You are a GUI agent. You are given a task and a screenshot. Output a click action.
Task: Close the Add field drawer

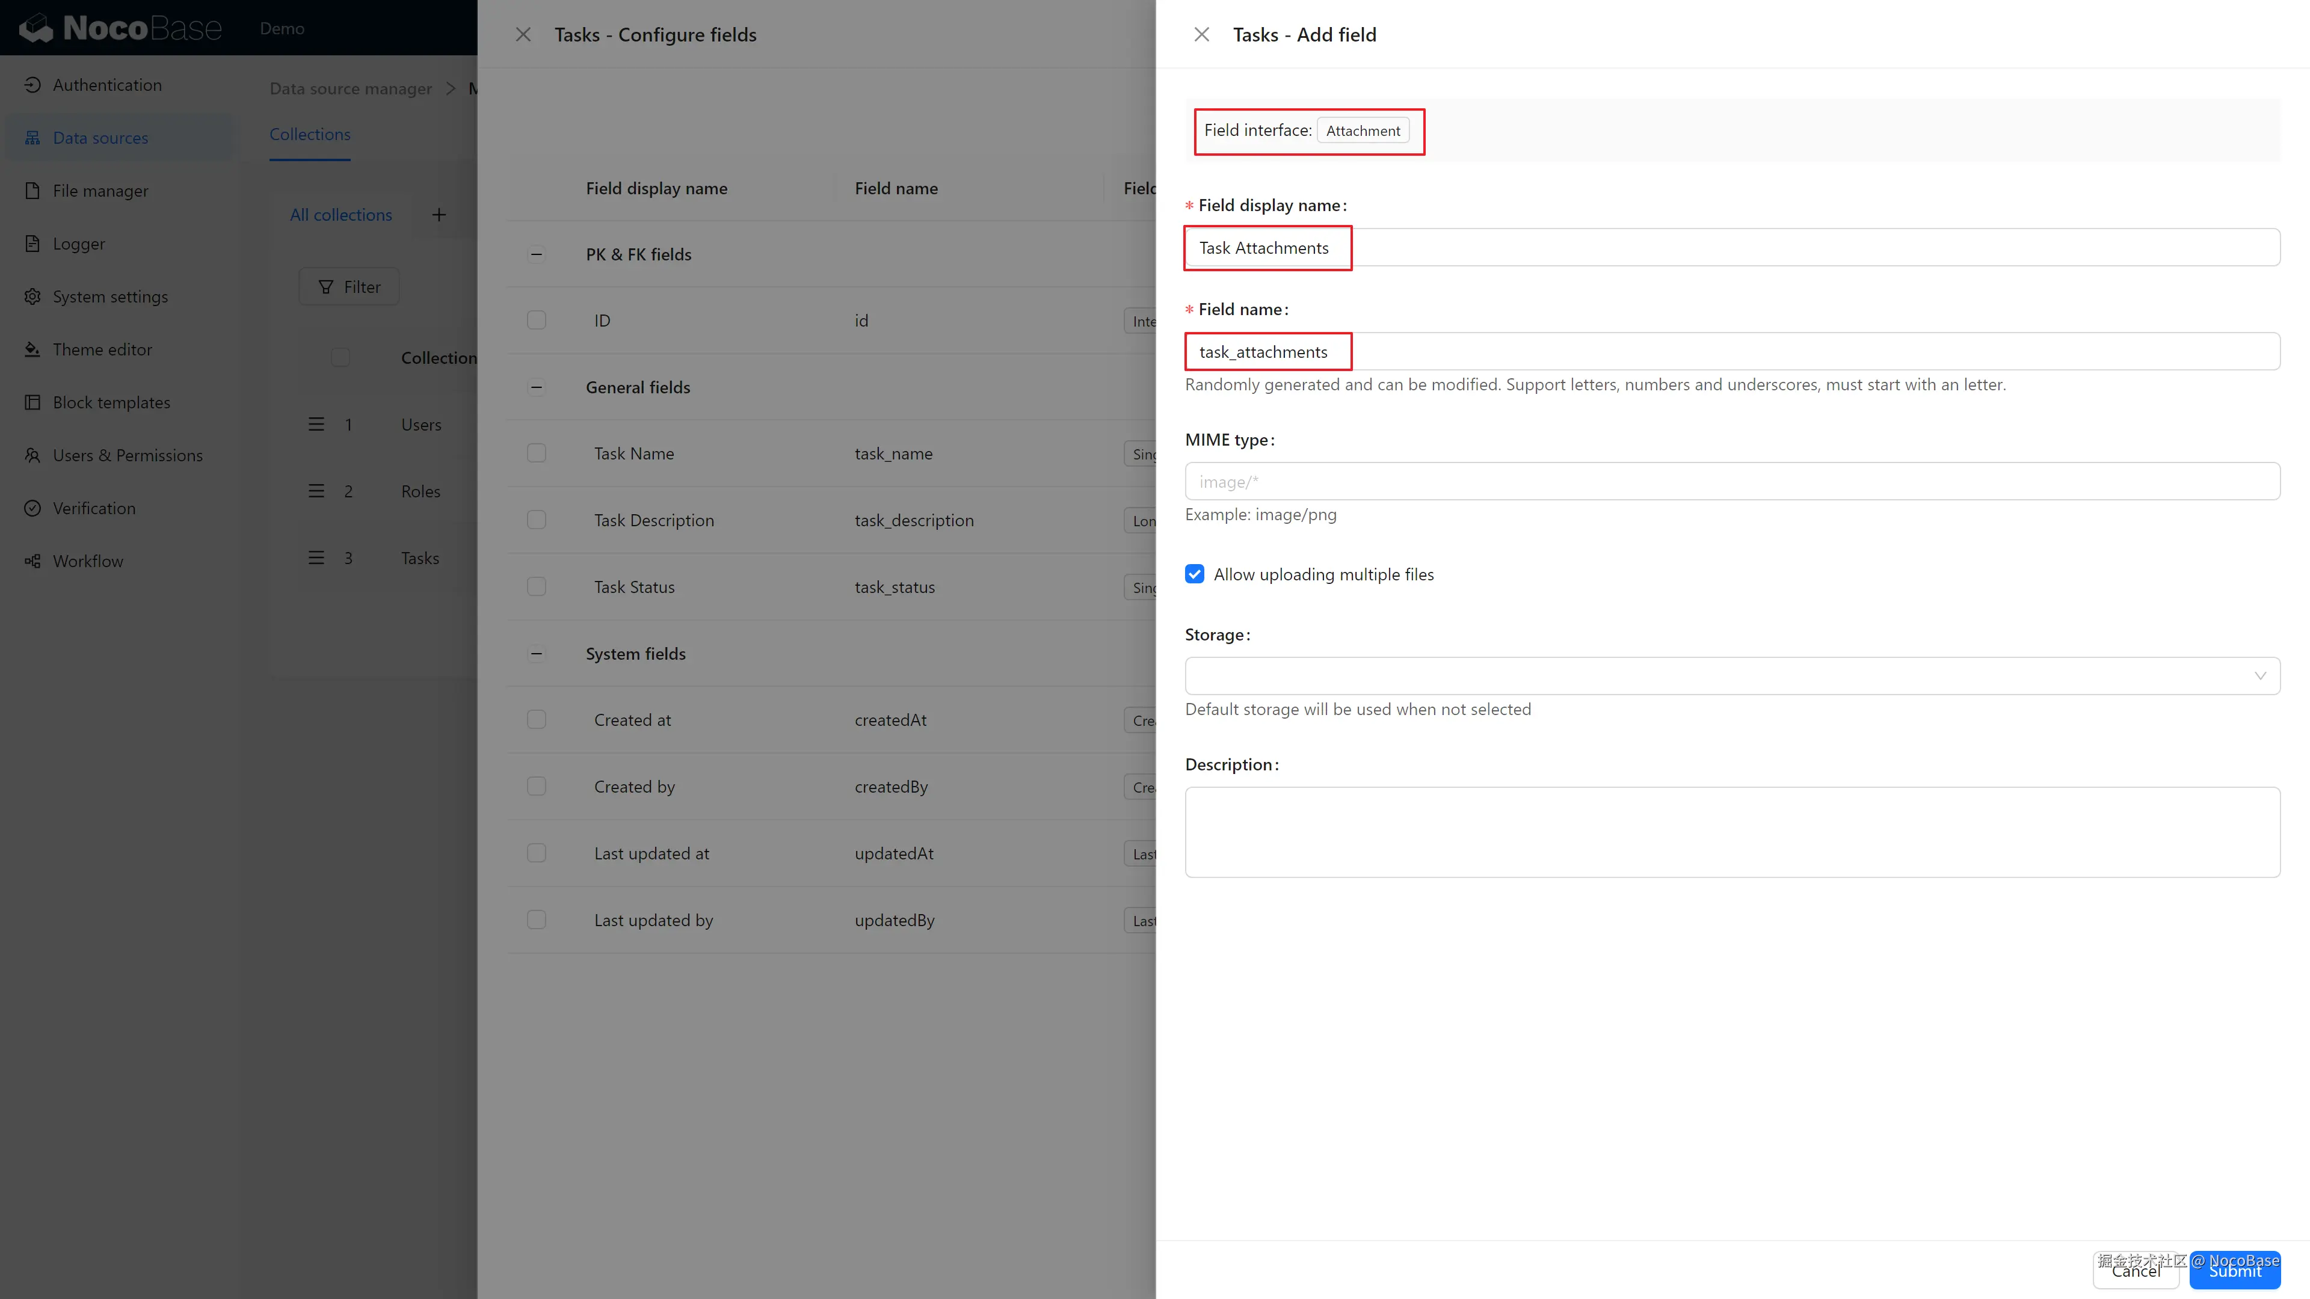pos(1202,35)
